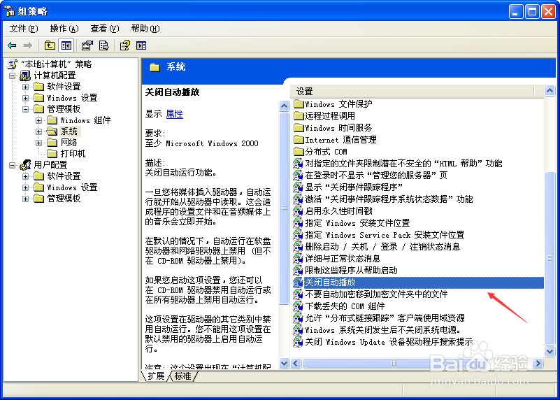Viewport: 560px width, 400px height.
Task: Click the 打印机 folder icon in tree
Action: click(x=52, y=154)
